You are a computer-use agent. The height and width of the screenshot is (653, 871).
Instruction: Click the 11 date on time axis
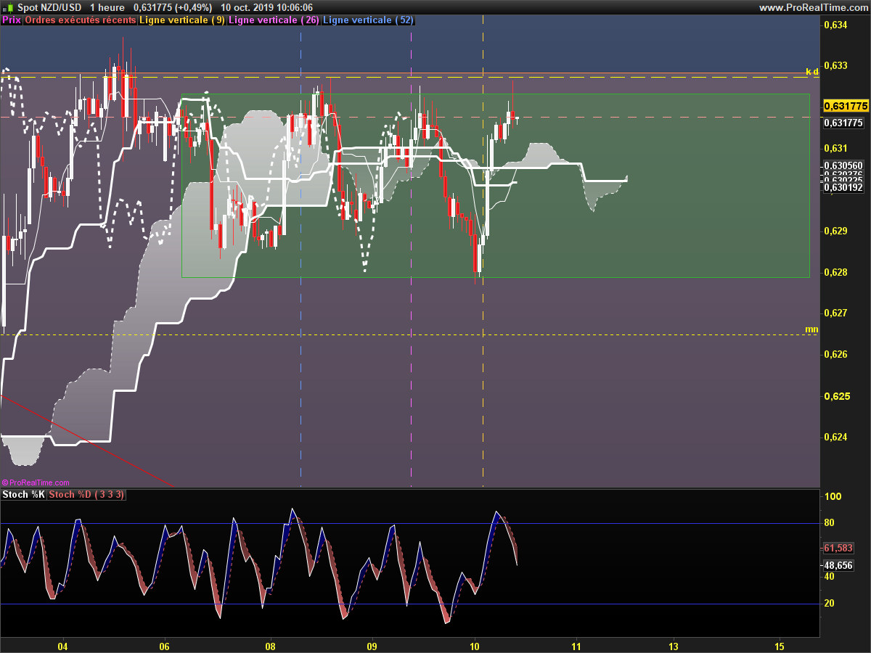point(576,646)
